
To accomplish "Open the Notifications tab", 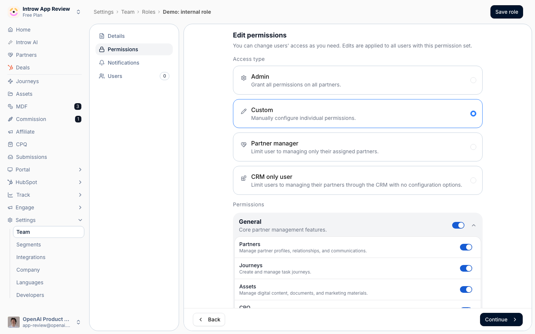I will [x=134, y=63].
